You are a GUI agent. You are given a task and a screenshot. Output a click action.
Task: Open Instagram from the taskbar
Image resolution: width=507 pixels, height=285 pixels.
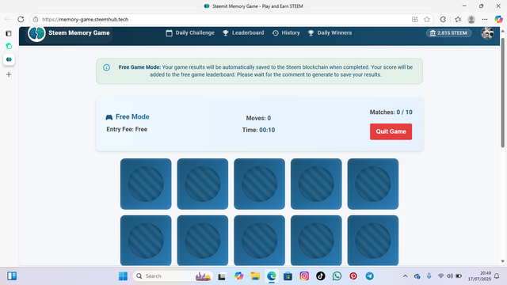point(304,276)
